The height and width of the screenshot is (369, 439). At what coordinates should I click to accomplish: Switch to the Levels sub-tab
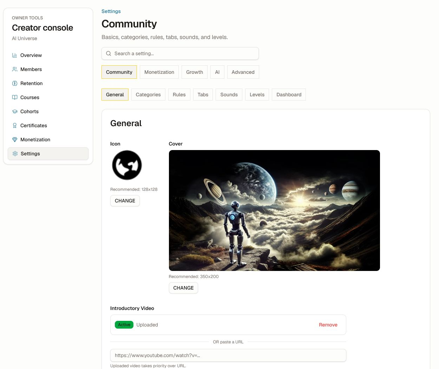pyautogui.click(x=257, y=95)
